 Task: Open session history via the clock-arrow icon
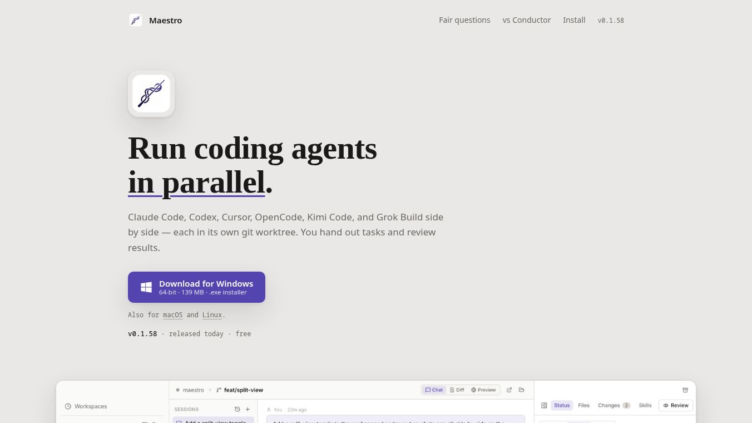pos(238,409)
